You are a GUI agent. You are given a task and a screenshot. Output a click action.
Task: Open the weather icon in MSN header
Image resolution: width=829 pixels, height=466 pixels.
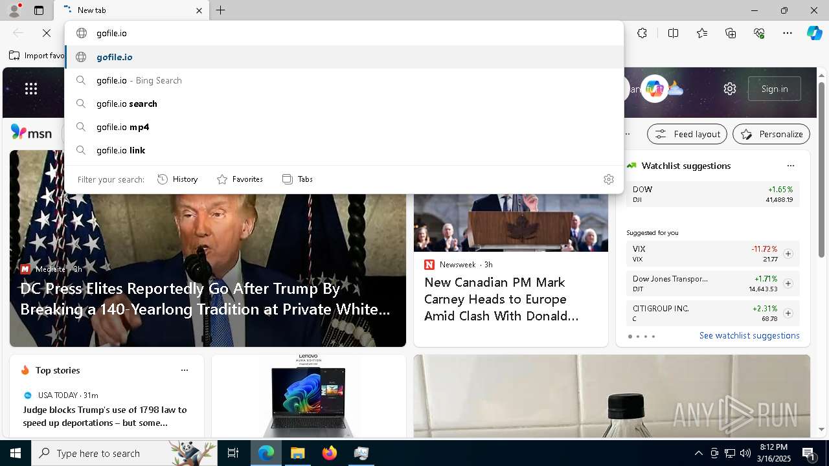pyautogui.click(x=675, y=89)
